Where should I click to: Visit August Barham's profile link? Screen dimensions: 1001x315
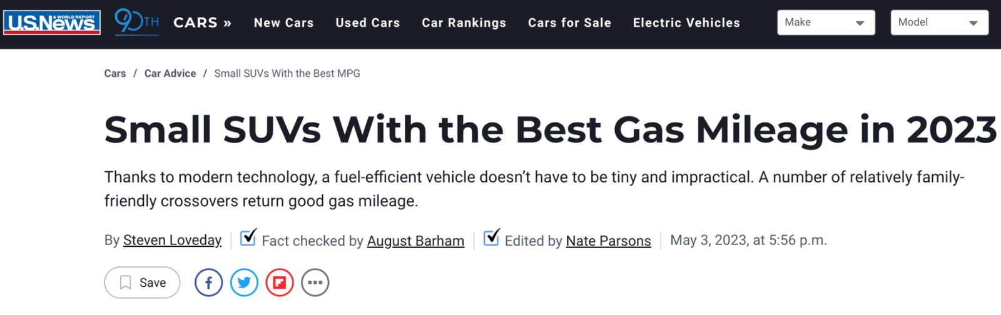pyautogui.click(x=415, y=241)
